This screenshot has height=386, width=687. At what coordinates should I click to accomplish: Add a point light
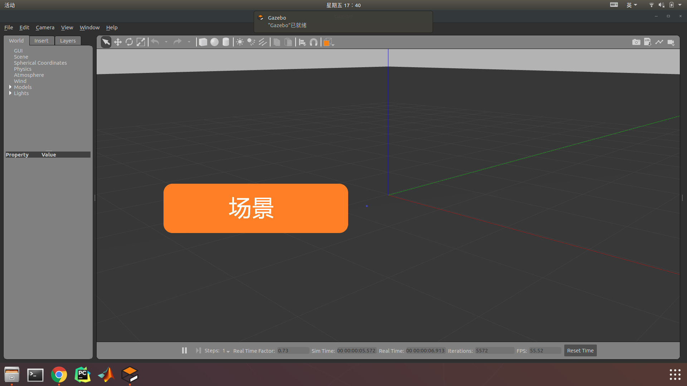[x=240, y=42]
